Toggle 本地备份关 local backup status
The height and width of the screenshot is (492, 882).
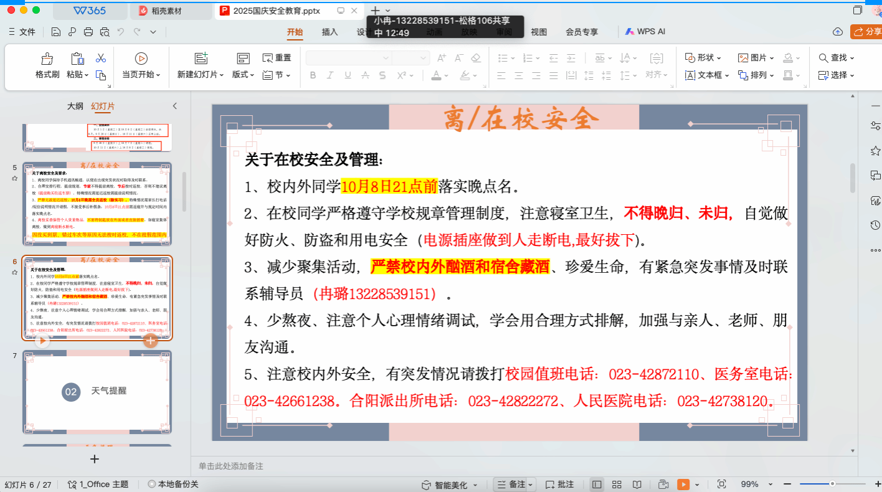173,485
